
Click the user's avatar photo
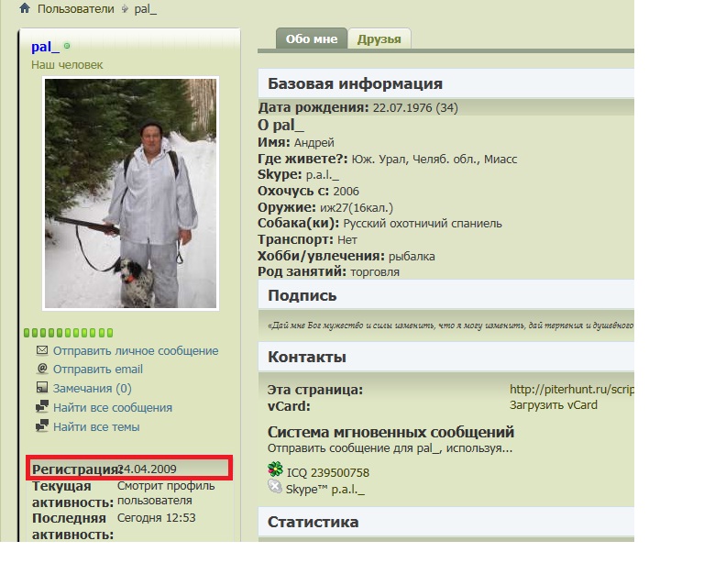point(130,193)
